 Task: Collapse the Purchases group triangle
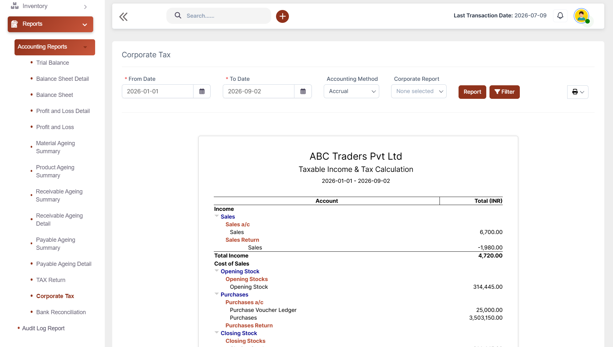pos(217,294)
